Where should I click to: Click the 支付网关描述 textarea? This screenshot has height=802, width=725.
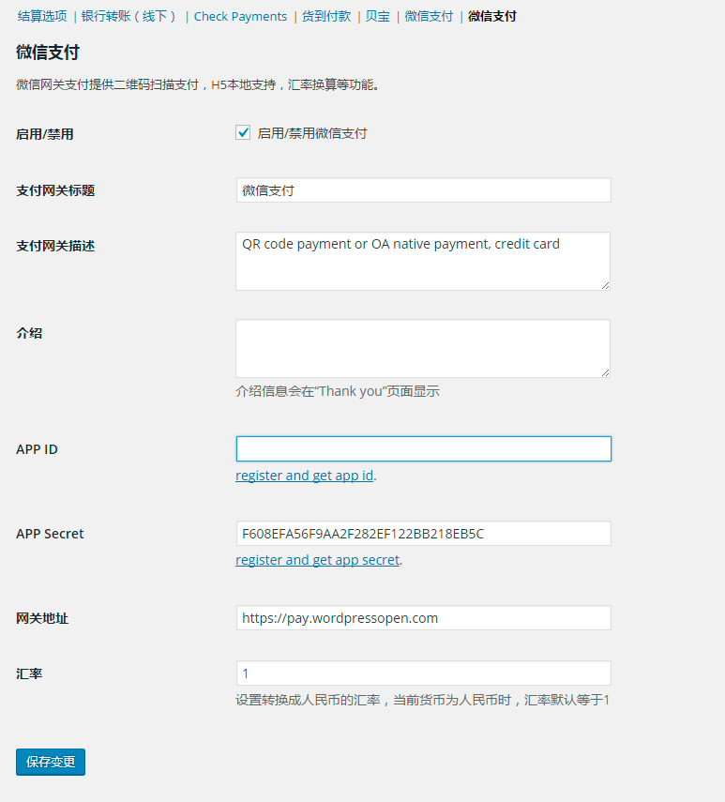[423, 262]
